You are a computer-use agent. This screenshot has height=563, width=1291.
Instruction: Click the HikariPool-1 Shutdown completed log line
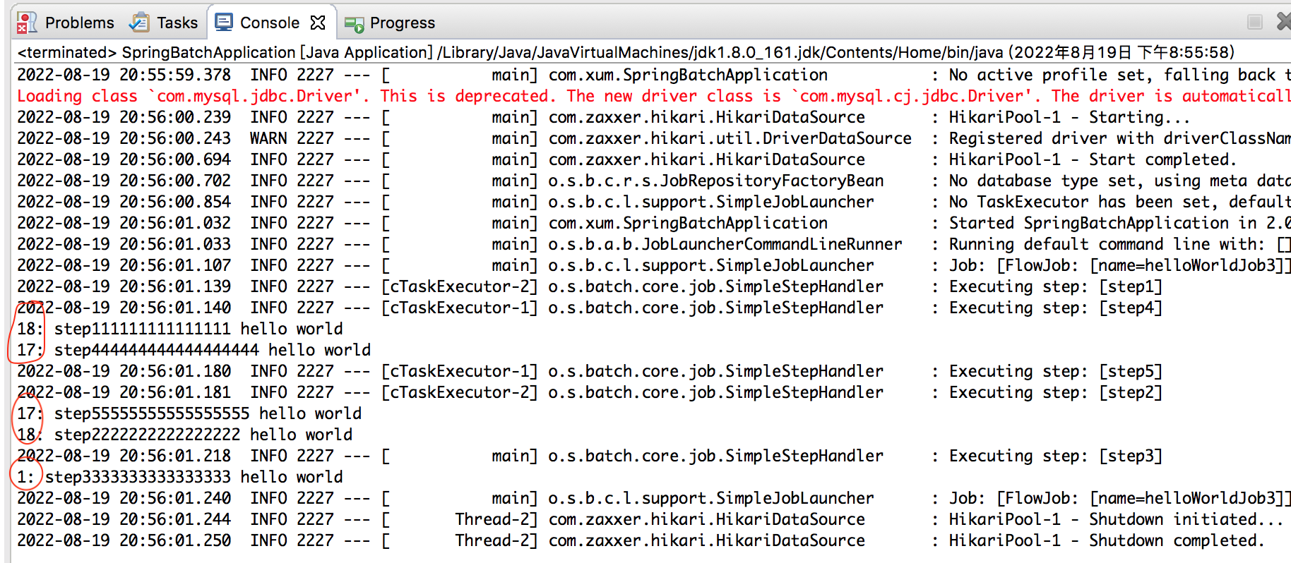pyautogui.click(x=636, y=540)
